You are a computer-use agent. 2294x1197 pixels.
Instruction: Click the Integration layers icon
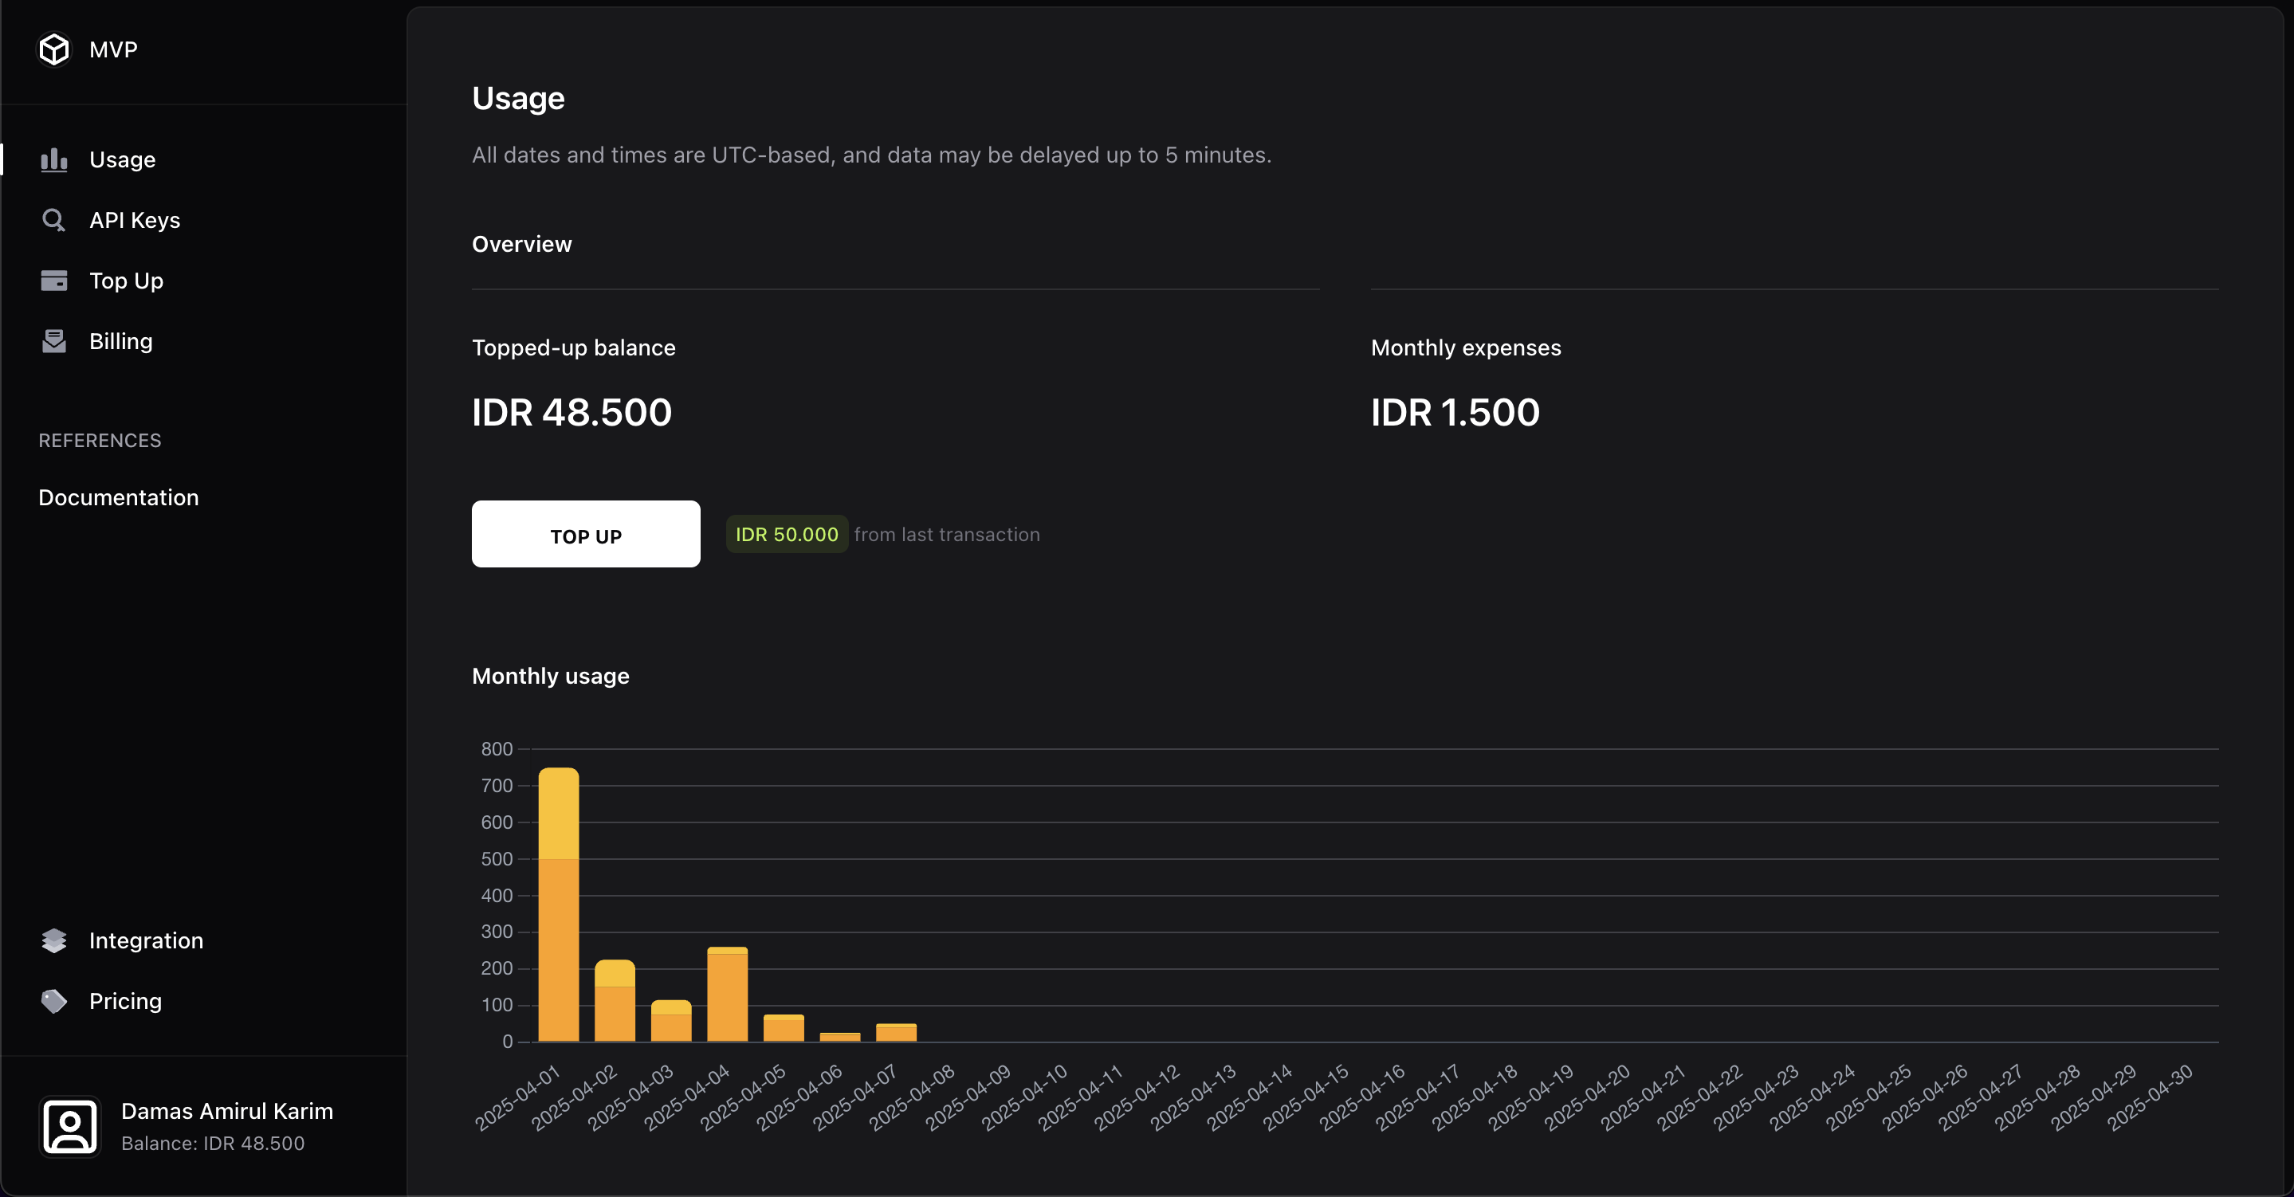coord(53,940)
